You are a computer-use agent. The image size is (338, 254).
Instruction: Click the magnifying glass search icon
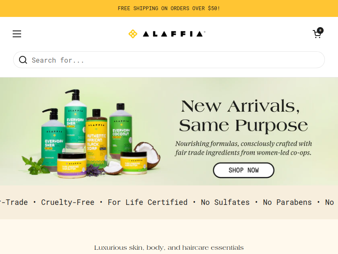pos(23,60)
